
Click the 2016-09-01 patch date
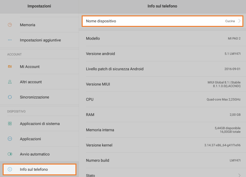(232, 69)
